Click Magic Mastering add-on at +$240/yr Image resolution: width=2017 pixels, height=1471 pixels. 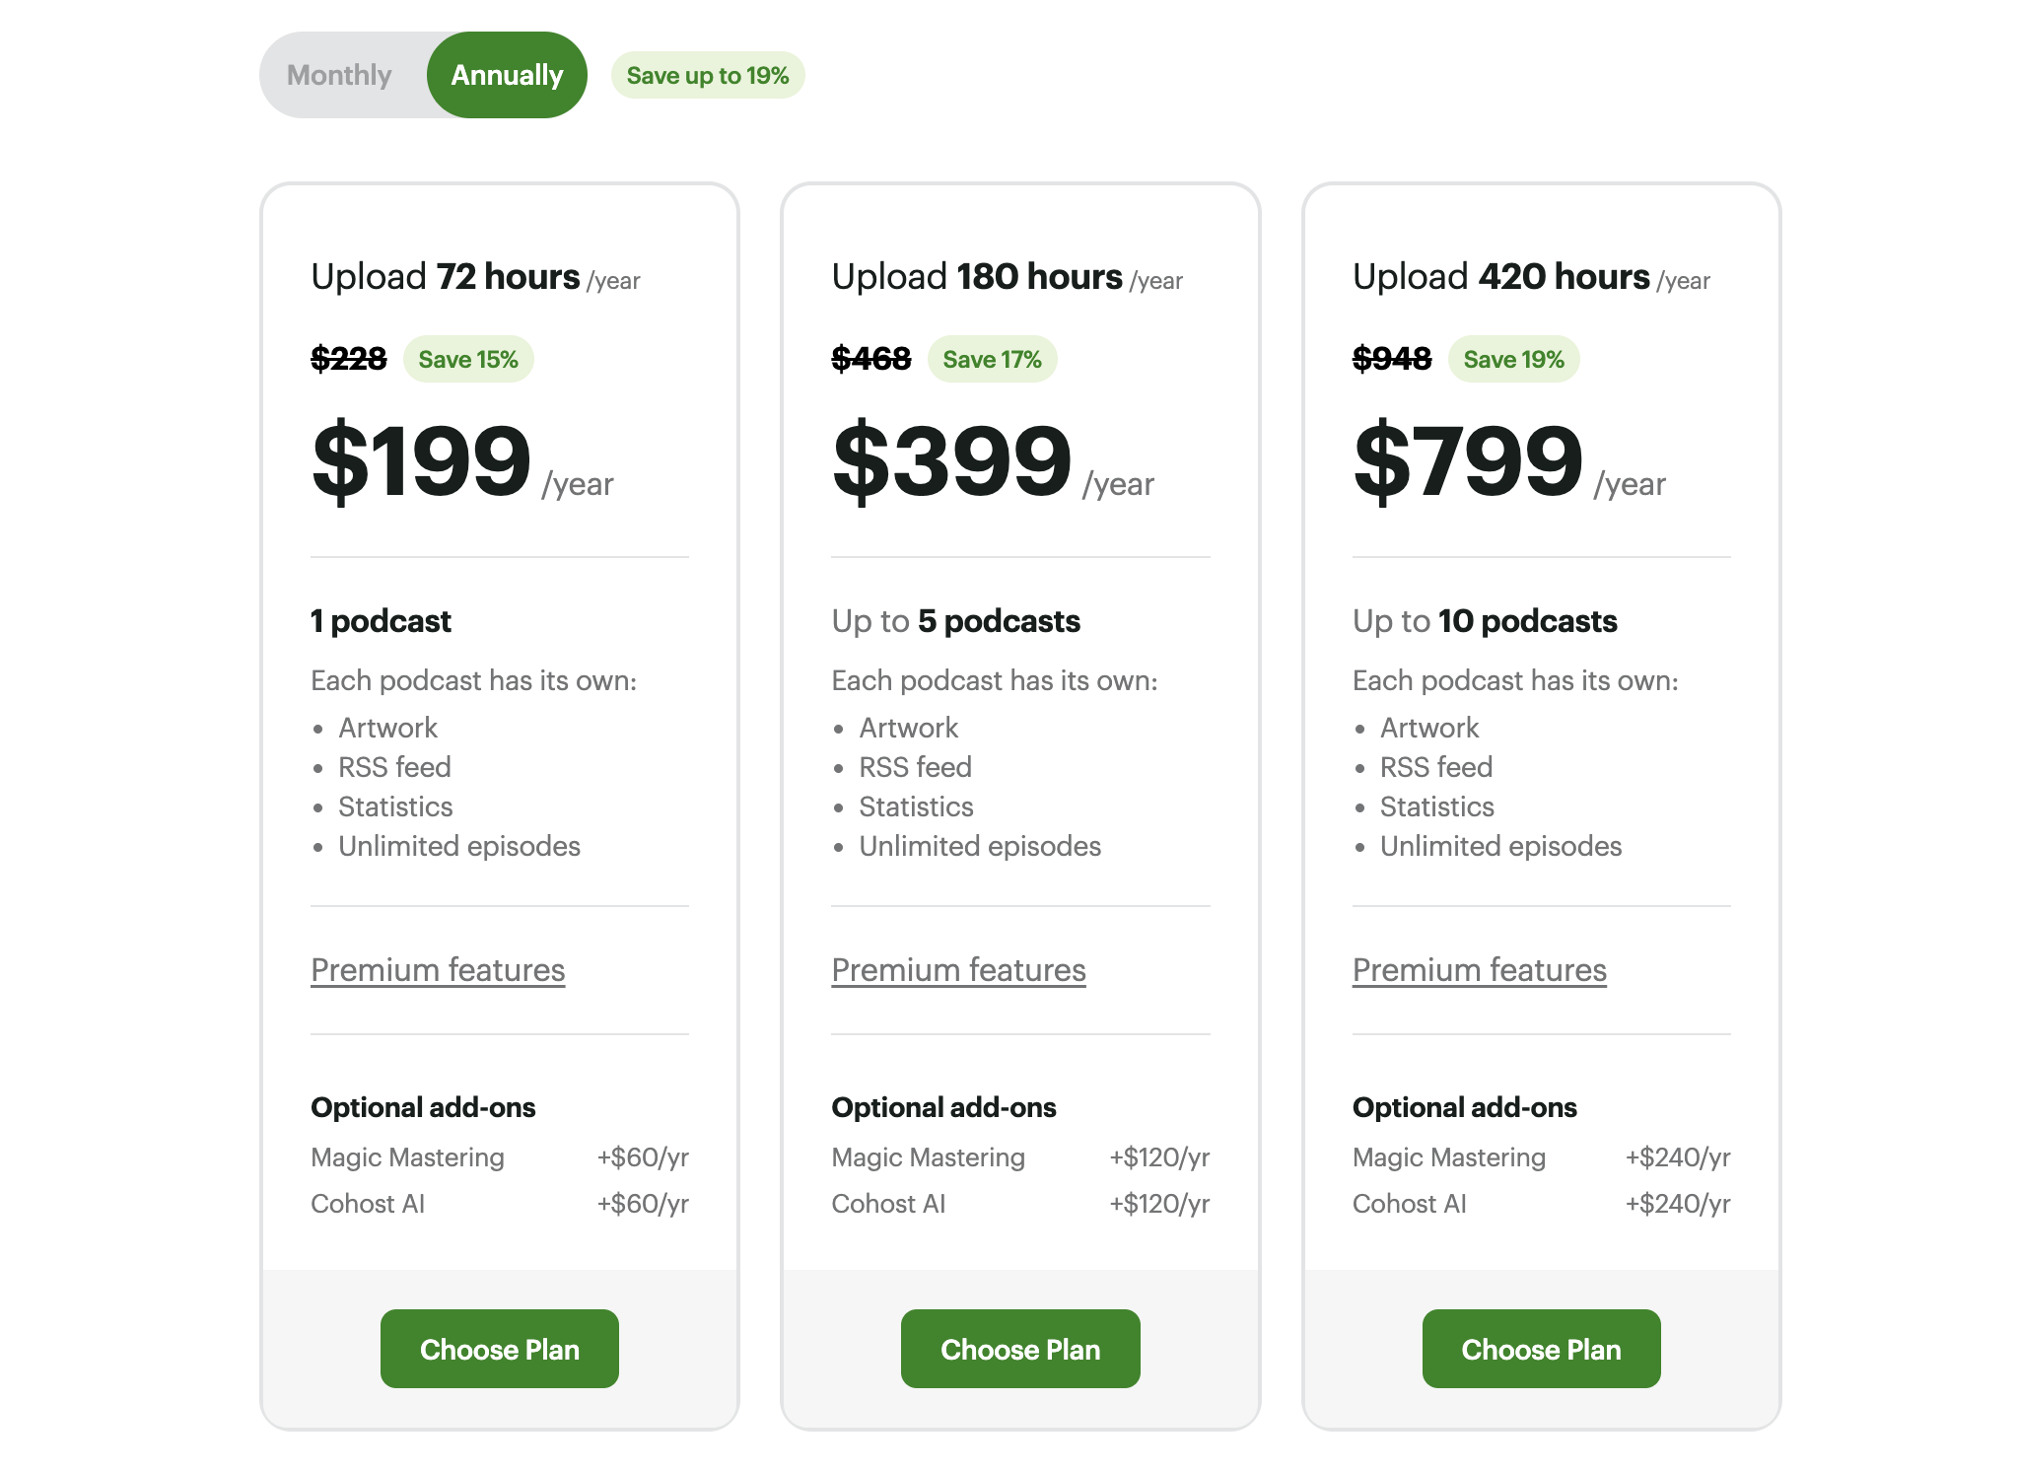pyautogui.click(x=1448, y=1157)
